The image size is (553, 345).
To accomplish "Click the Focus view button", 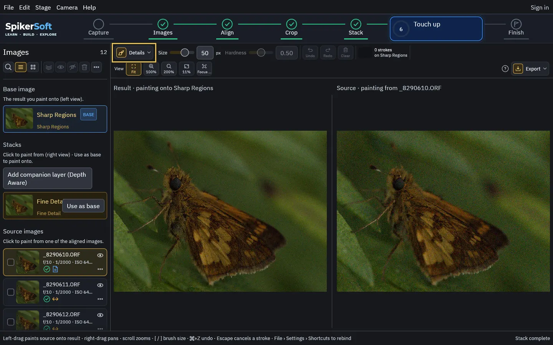I will (204, 69).
